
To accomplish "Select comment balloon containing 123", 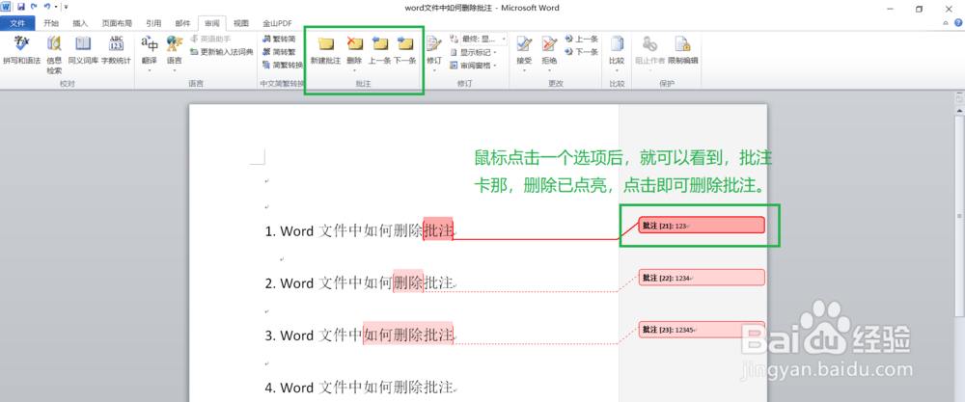I will (702, 225).
